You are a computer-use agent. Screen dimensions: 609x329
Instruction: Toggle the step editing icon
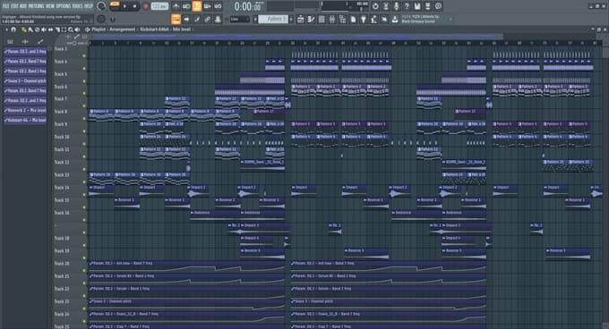tap(197, 19)
